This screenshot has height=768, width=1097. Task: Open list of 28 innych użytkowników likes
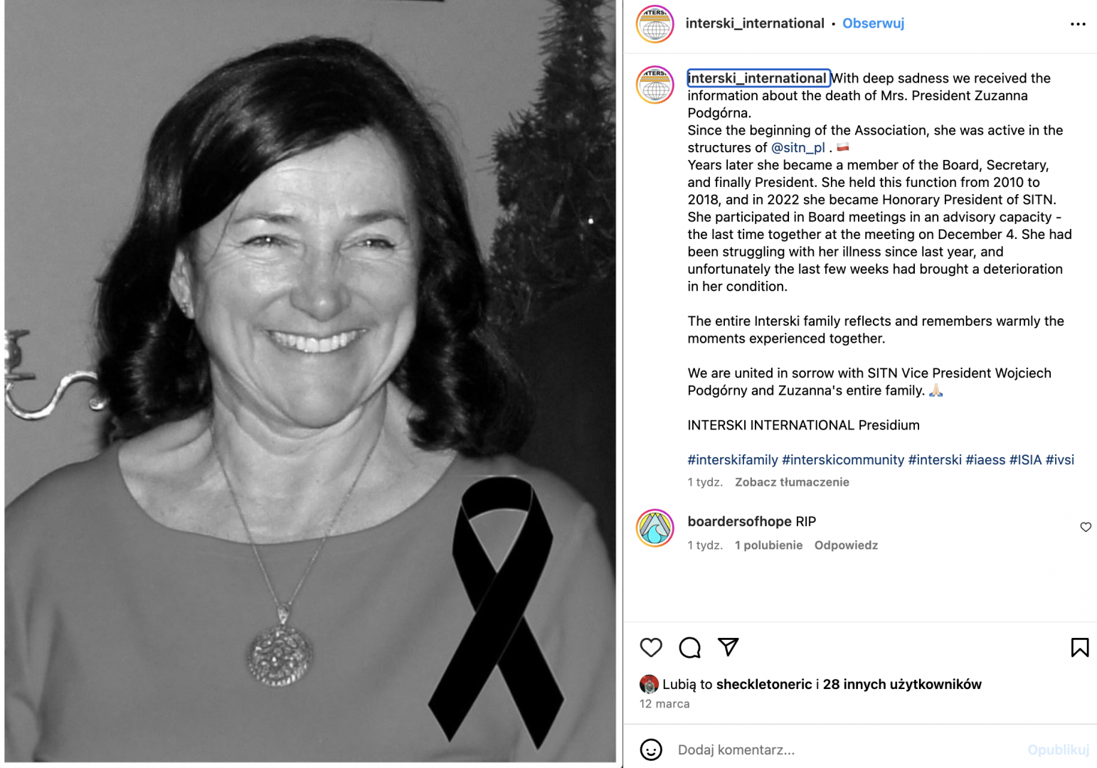coord(902,684)
